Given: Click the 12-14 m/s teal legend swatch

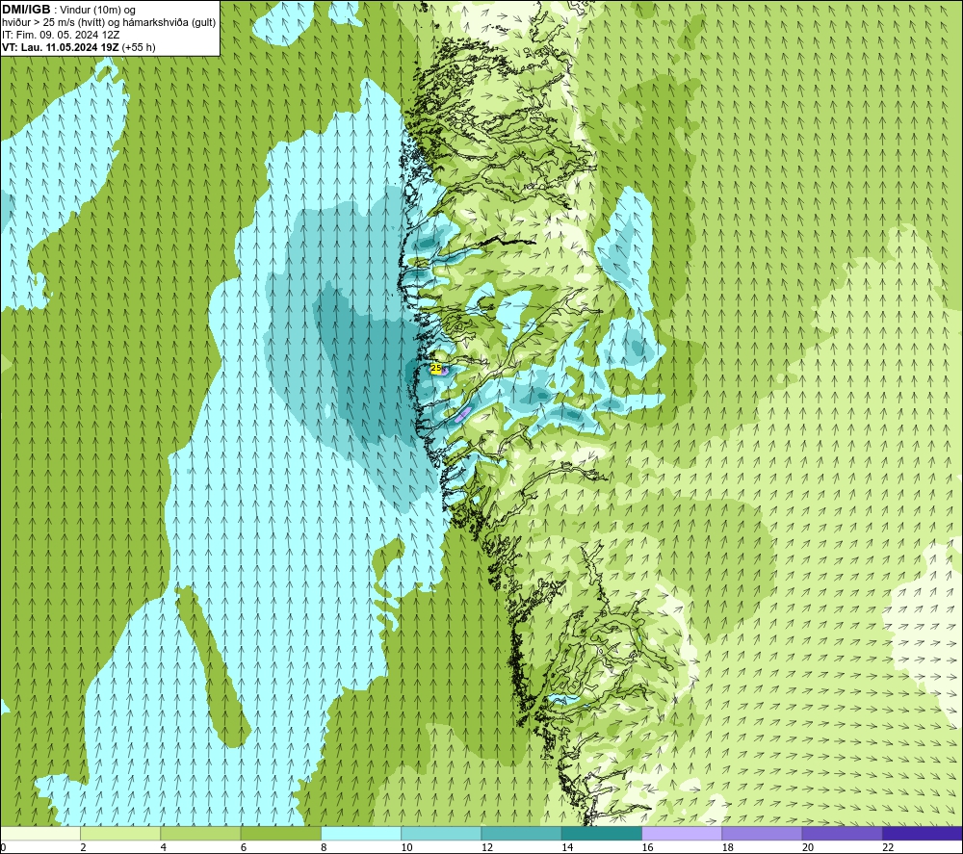Looking at the screenshot, I should [521, 833].
